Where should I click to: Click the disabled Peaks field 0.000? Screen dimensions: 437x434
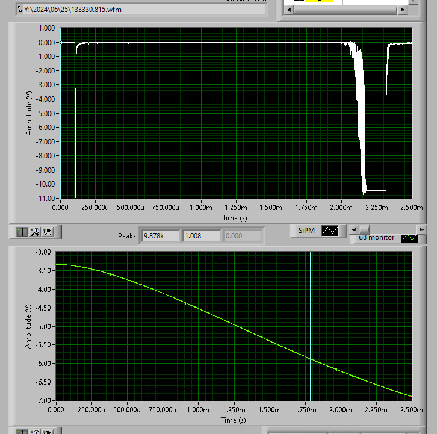(242, 236)
